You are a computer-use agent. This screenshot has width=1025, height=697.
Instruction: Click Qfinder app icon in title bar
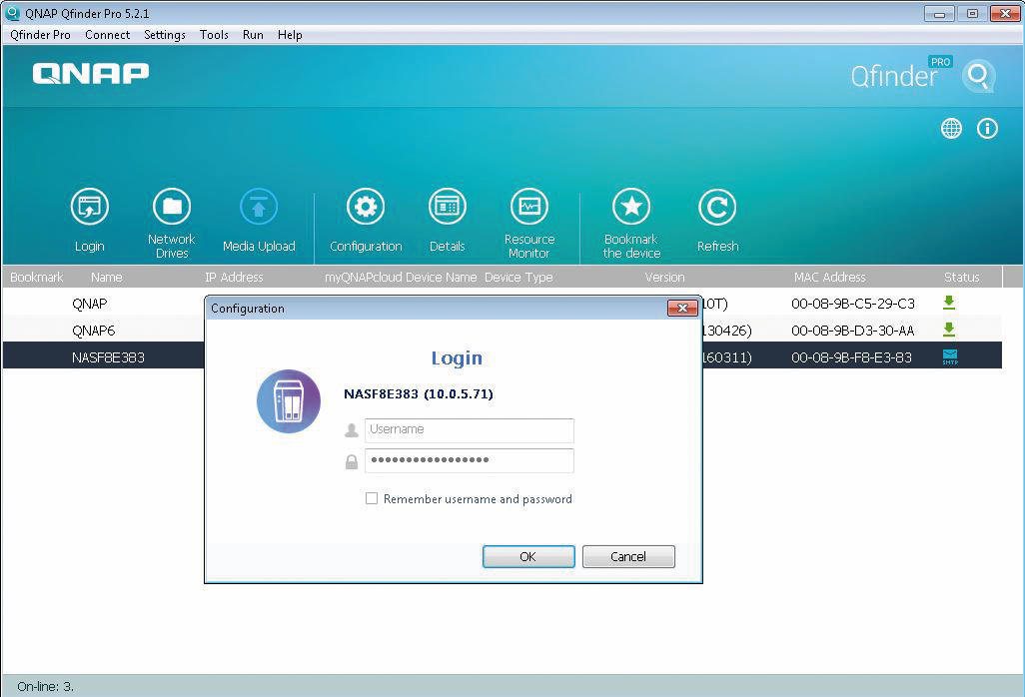tap(12, 12)
